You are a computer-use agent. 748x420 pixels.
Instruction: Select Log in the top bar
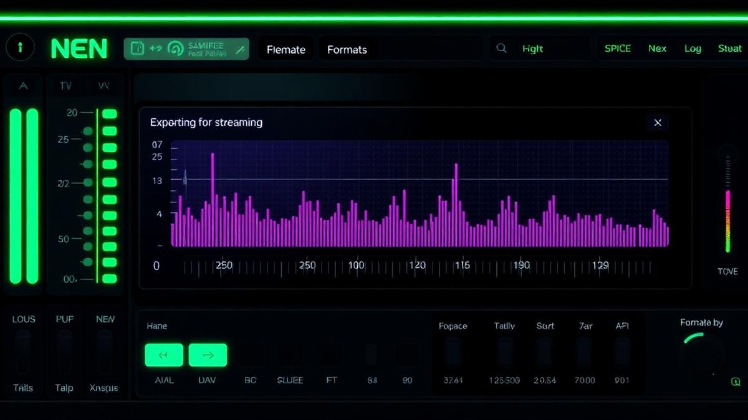[693, 49]
